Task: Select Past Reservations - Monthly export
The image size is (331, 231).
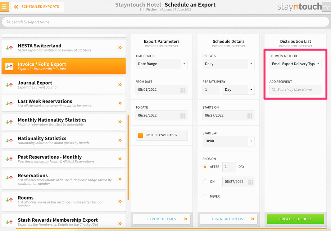Action: pos(64,159)
